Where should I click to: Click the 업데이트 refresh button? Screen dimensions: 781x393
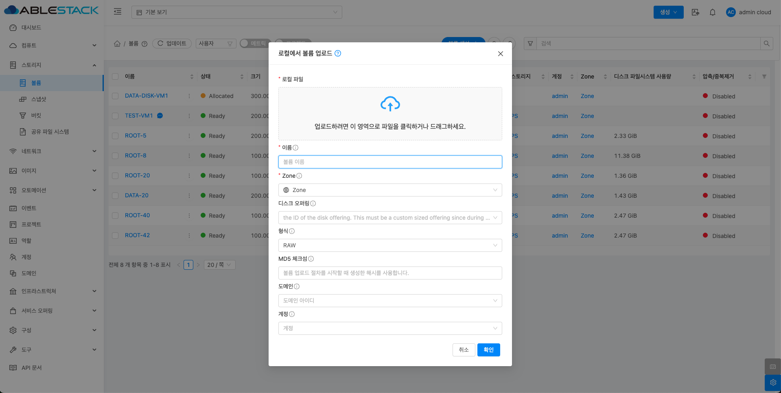(172, 44)
